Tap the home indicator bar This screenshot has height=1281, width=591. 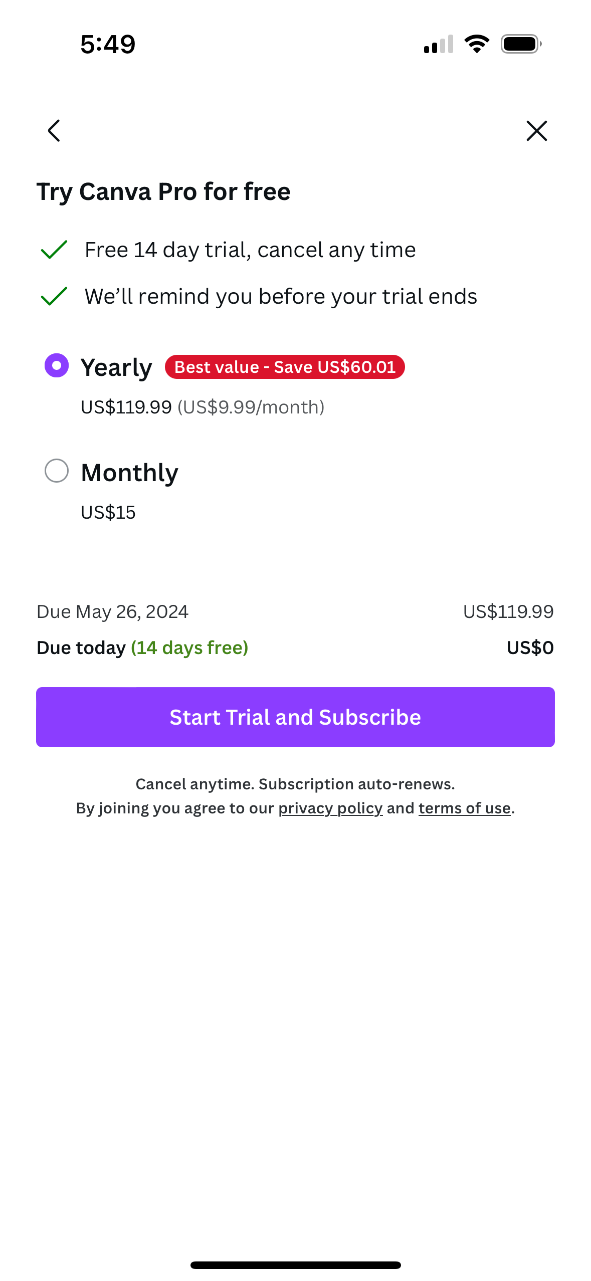[x=295, y=1265]
